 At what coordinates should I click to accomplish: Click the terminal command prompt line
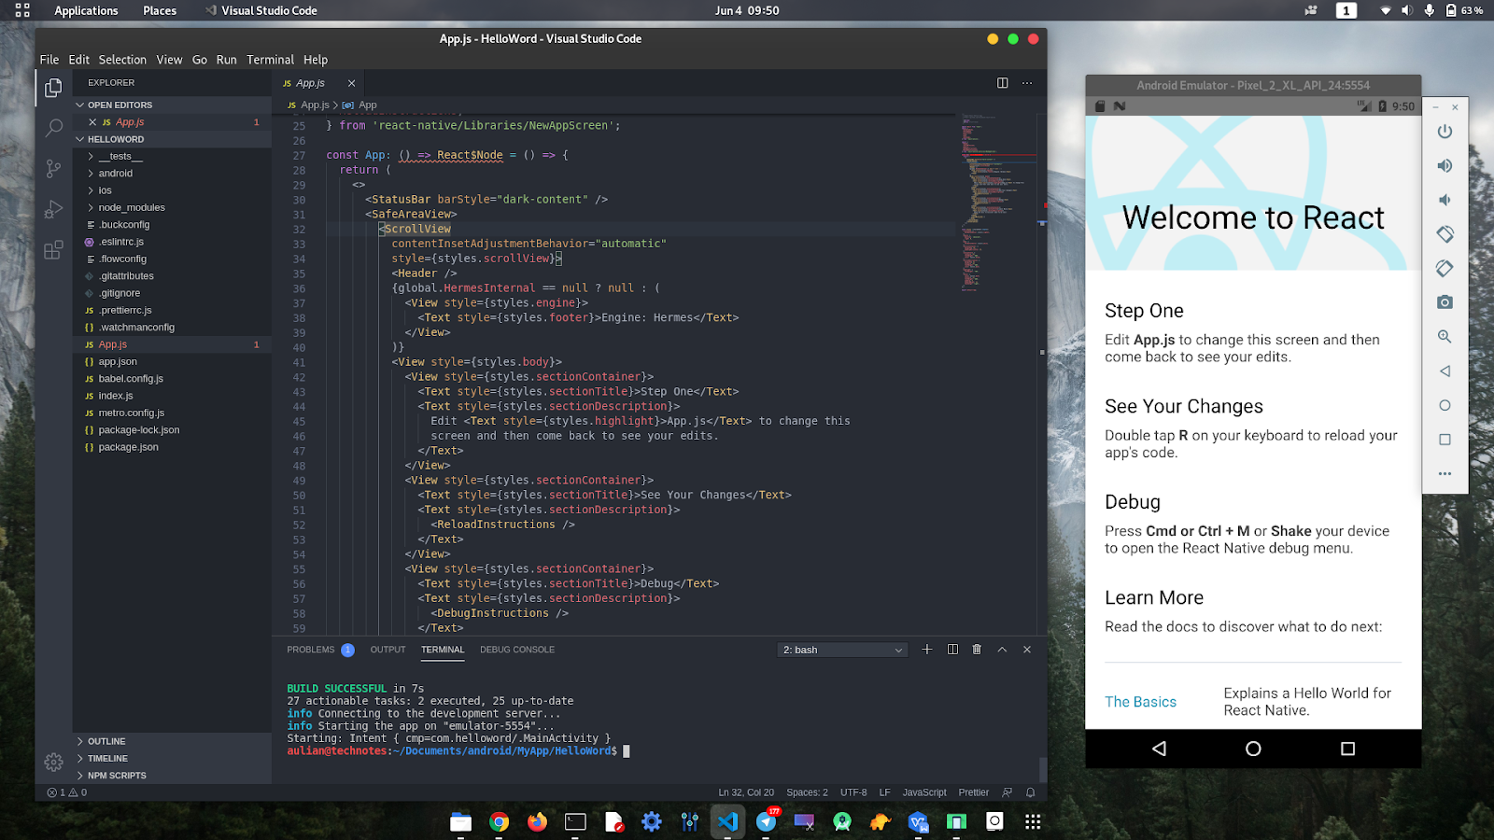click(458, 750)
